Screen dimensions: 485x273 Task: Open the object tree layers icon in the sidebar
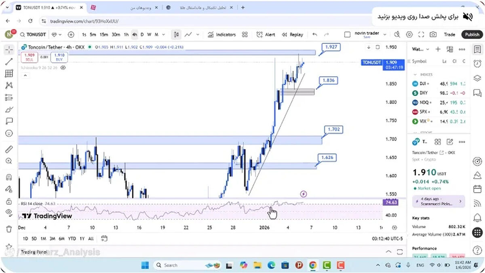[477, 78]
